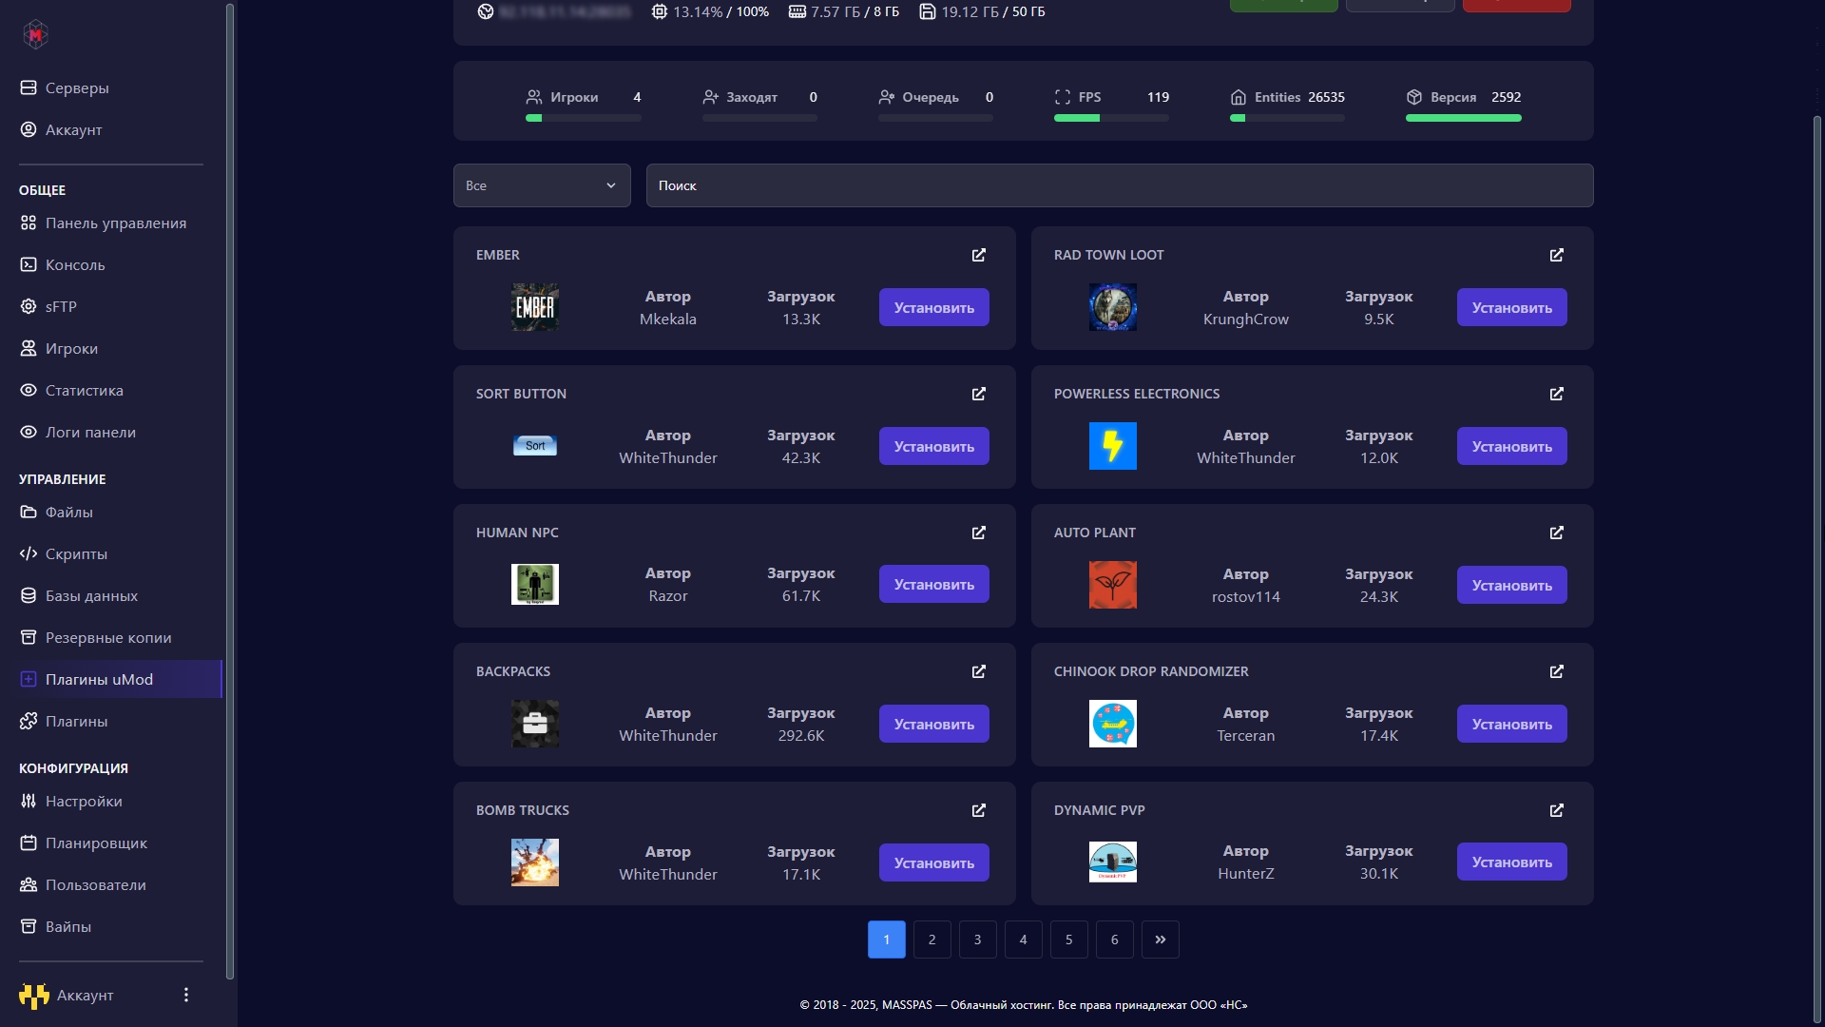Open external link icon for Ember plugin
1825x1027 pixels.
tap(978, 255)
